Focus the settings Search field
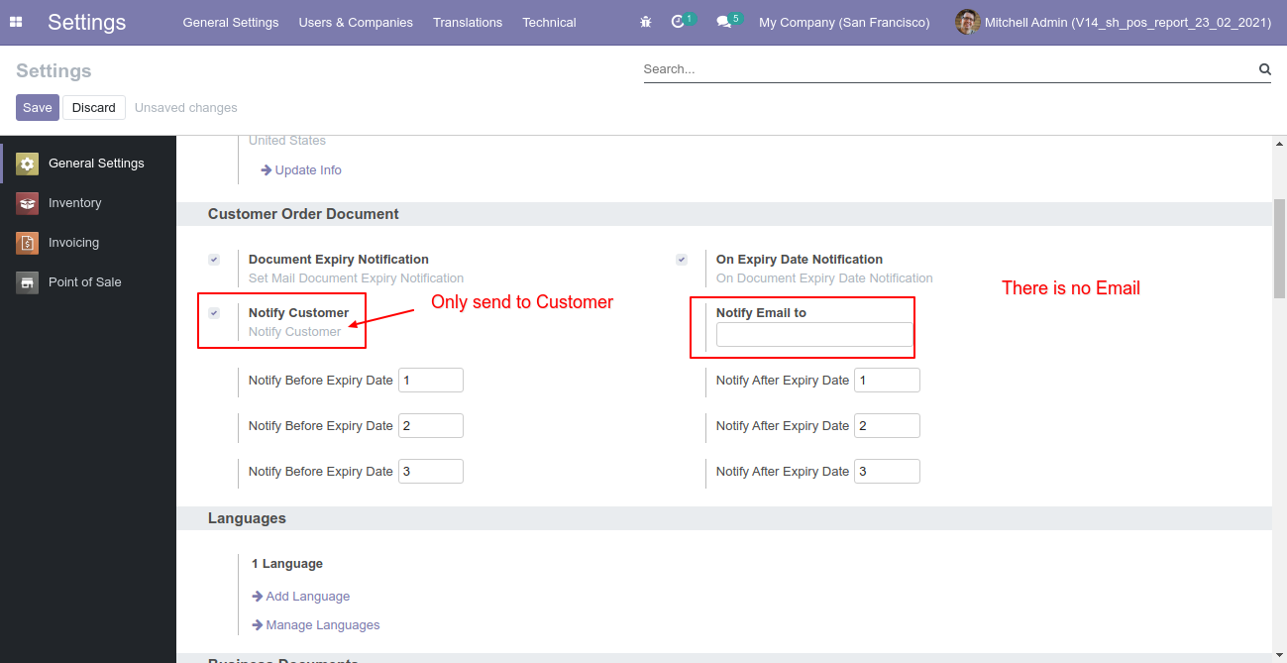 (948, 69)
